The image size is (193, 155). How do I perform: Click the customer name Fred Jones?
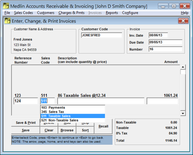click(23, 39)
